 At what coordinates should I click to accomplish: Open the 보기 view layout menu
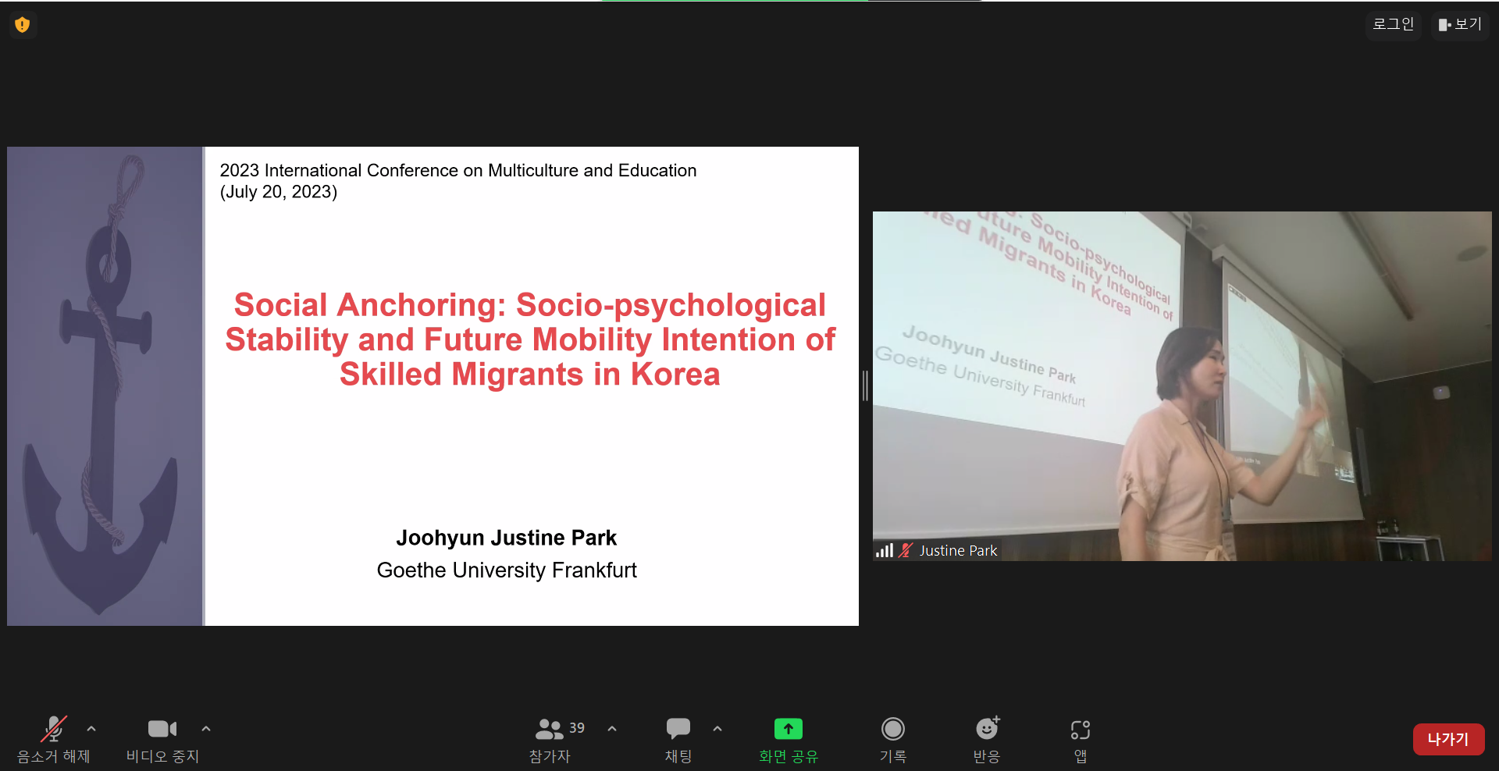[x=1460, y=24]
